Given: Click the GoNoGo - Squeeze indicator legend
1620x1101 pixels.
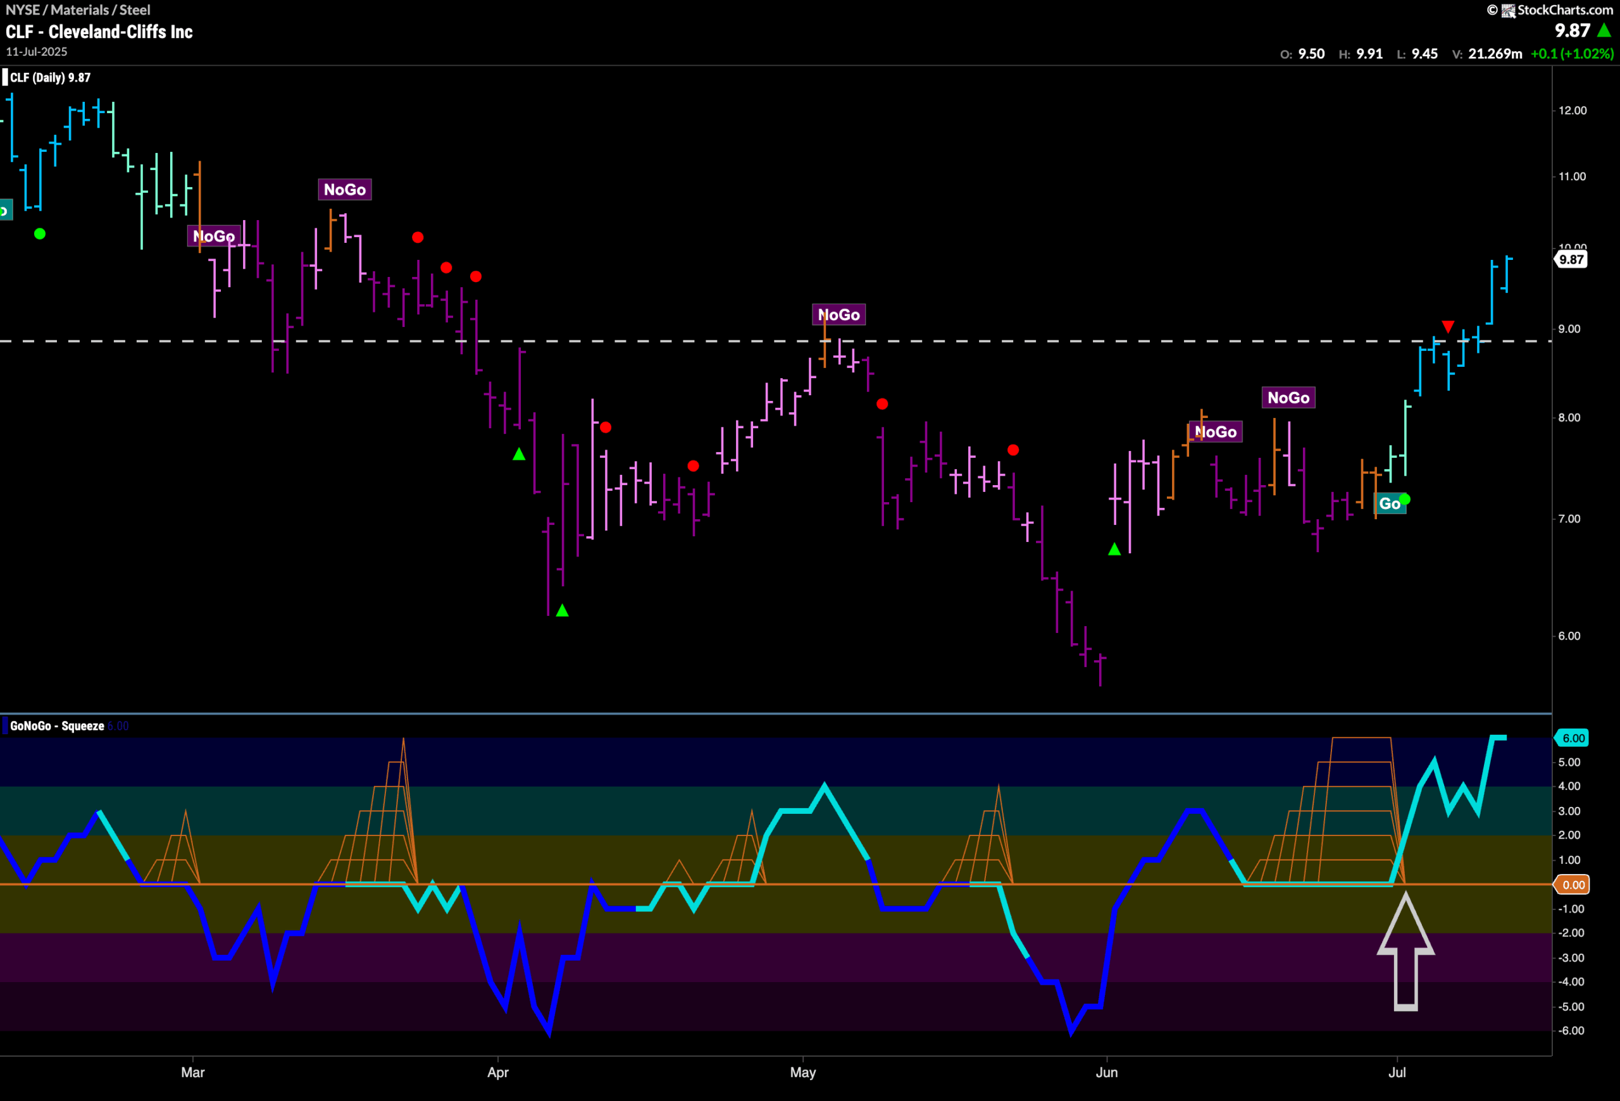Looking at the screenshot, I should (x=57, y=725).
